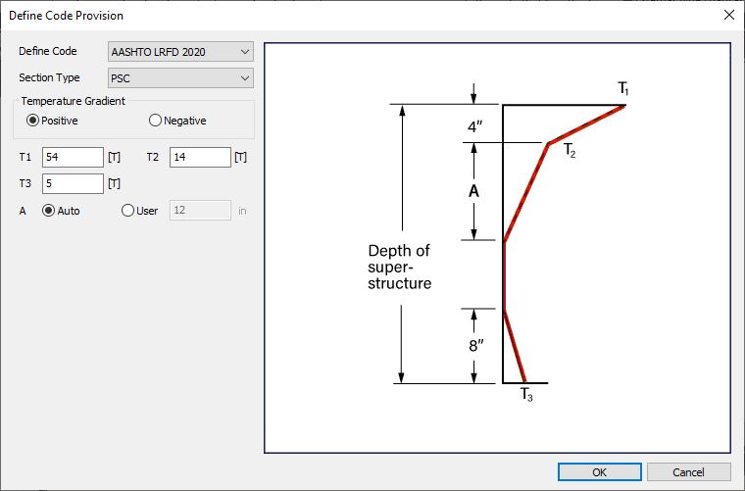Select the Positive temperature gradient option

tap(33, 121)
